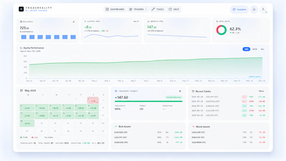Click the Month PNL value 147.60
The height and width of the screenshot is (161, 286).
point(152,27)
